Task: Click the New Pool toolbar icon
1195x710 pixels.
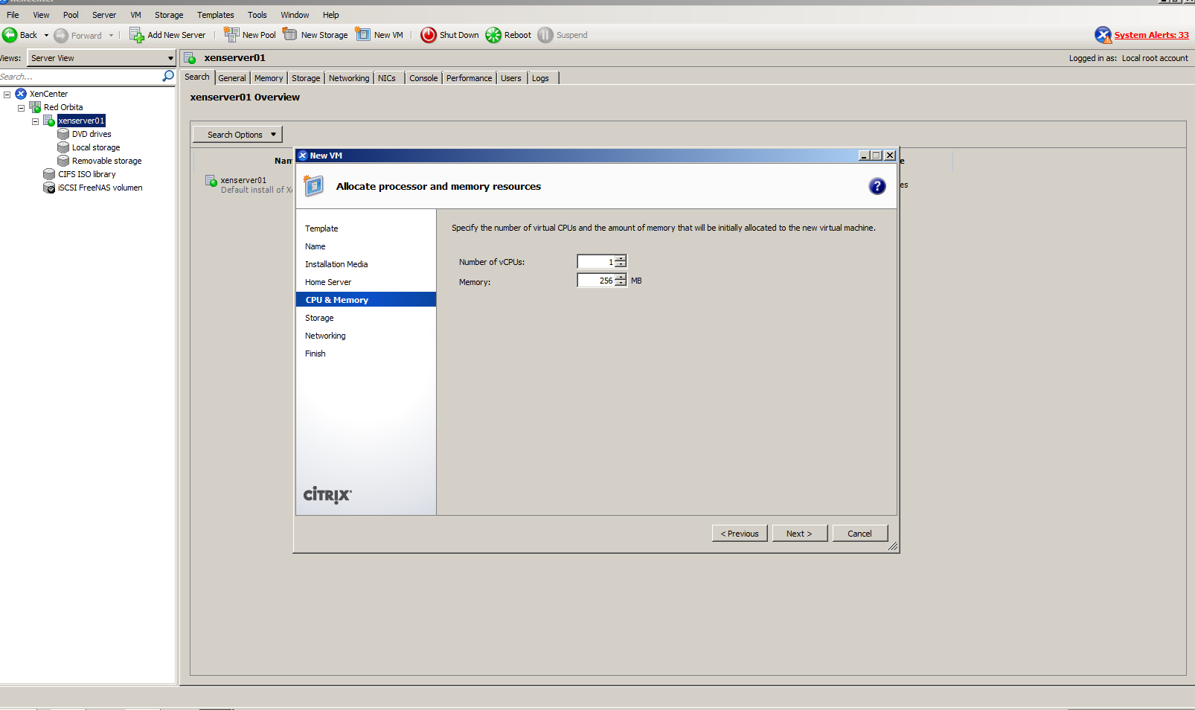Action: pyautogui.click(x=231, y=35)
